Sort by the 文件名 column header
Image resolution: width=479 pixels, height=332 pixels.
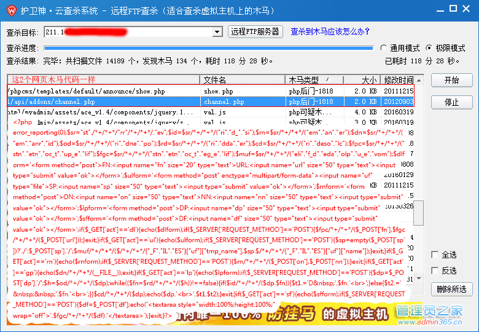coord(243,80)
